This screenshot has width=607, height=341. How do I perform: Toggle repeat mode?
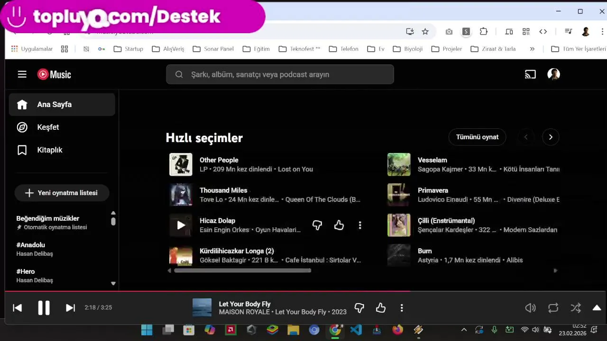(x=553, y=308)
